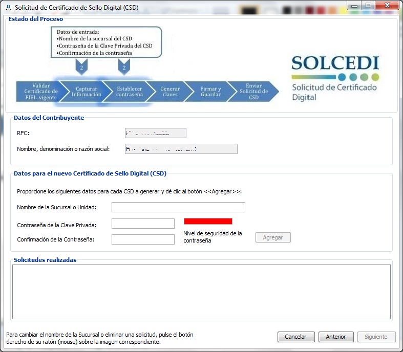Click the 'Nivel de seguridad de la contraseña' label
The width and height of the screenshot is (403, 352).
click(x=213, y=237)
